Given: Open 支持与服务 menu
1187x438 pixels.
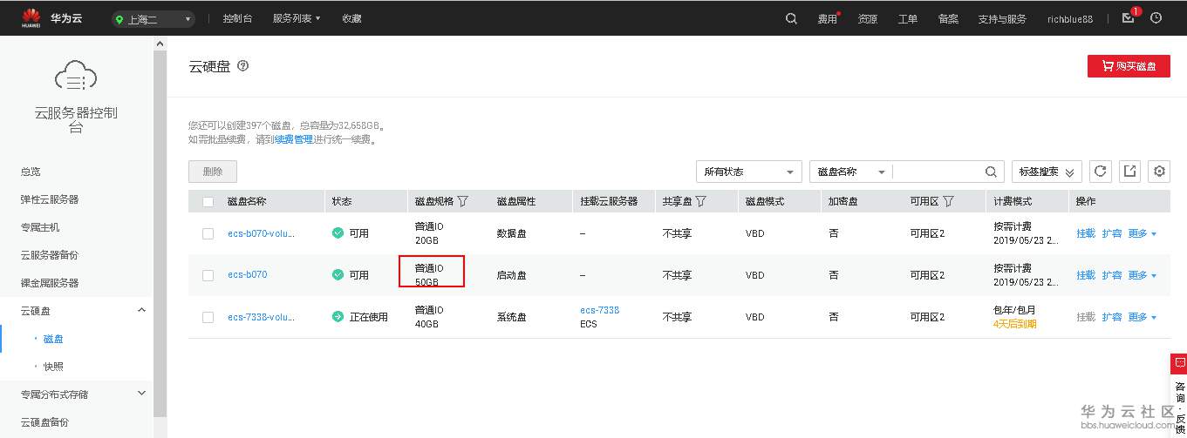Looking at the screenshot, I should tap(1002, 19).
